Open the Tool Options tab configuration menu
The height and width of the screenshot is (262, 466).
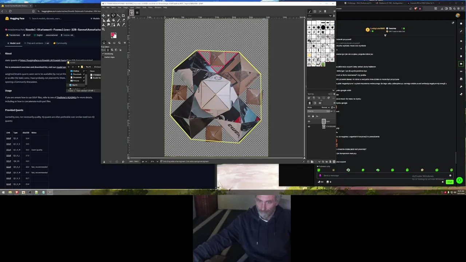pyautogui.click(x=125, y=43)
